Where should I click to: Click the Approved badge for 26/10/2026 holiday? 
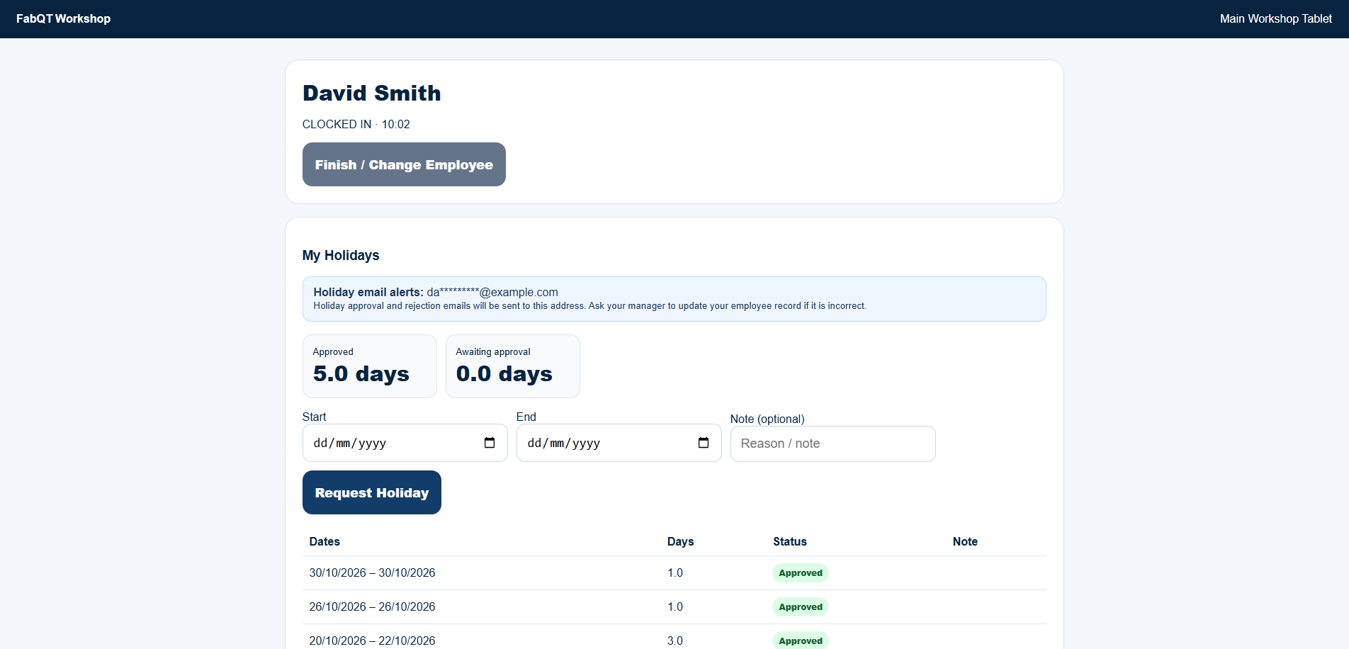pos(801,606)
